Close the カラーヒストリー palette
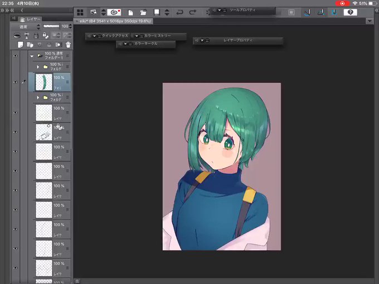 coord(137,36)
